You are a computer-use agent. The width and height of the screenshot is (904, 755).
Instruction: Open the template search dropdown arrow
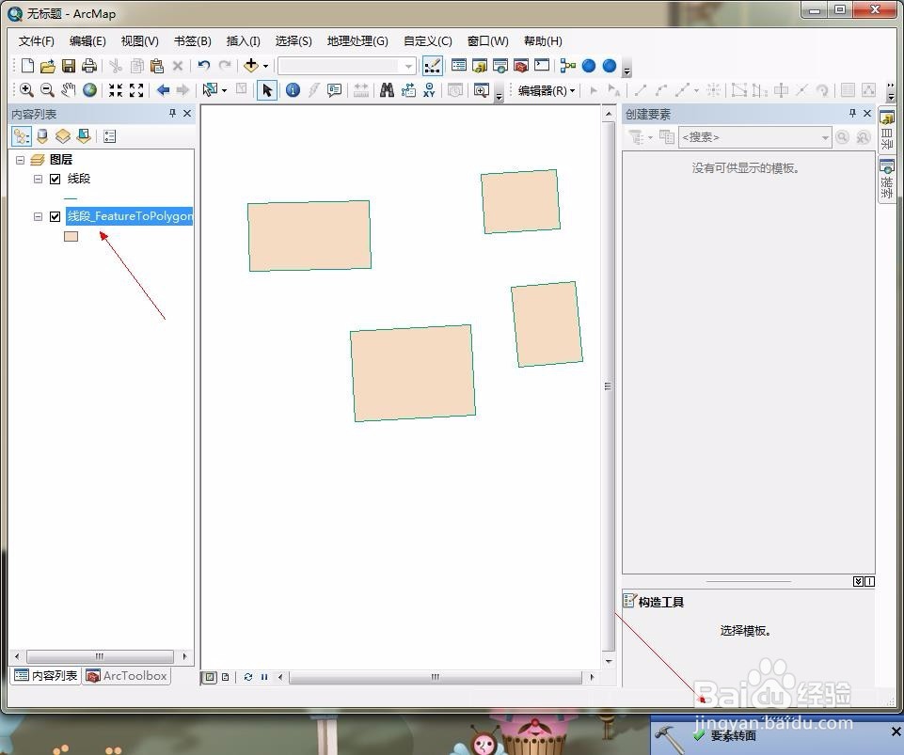pyautogui.click(x=825, y=137)
